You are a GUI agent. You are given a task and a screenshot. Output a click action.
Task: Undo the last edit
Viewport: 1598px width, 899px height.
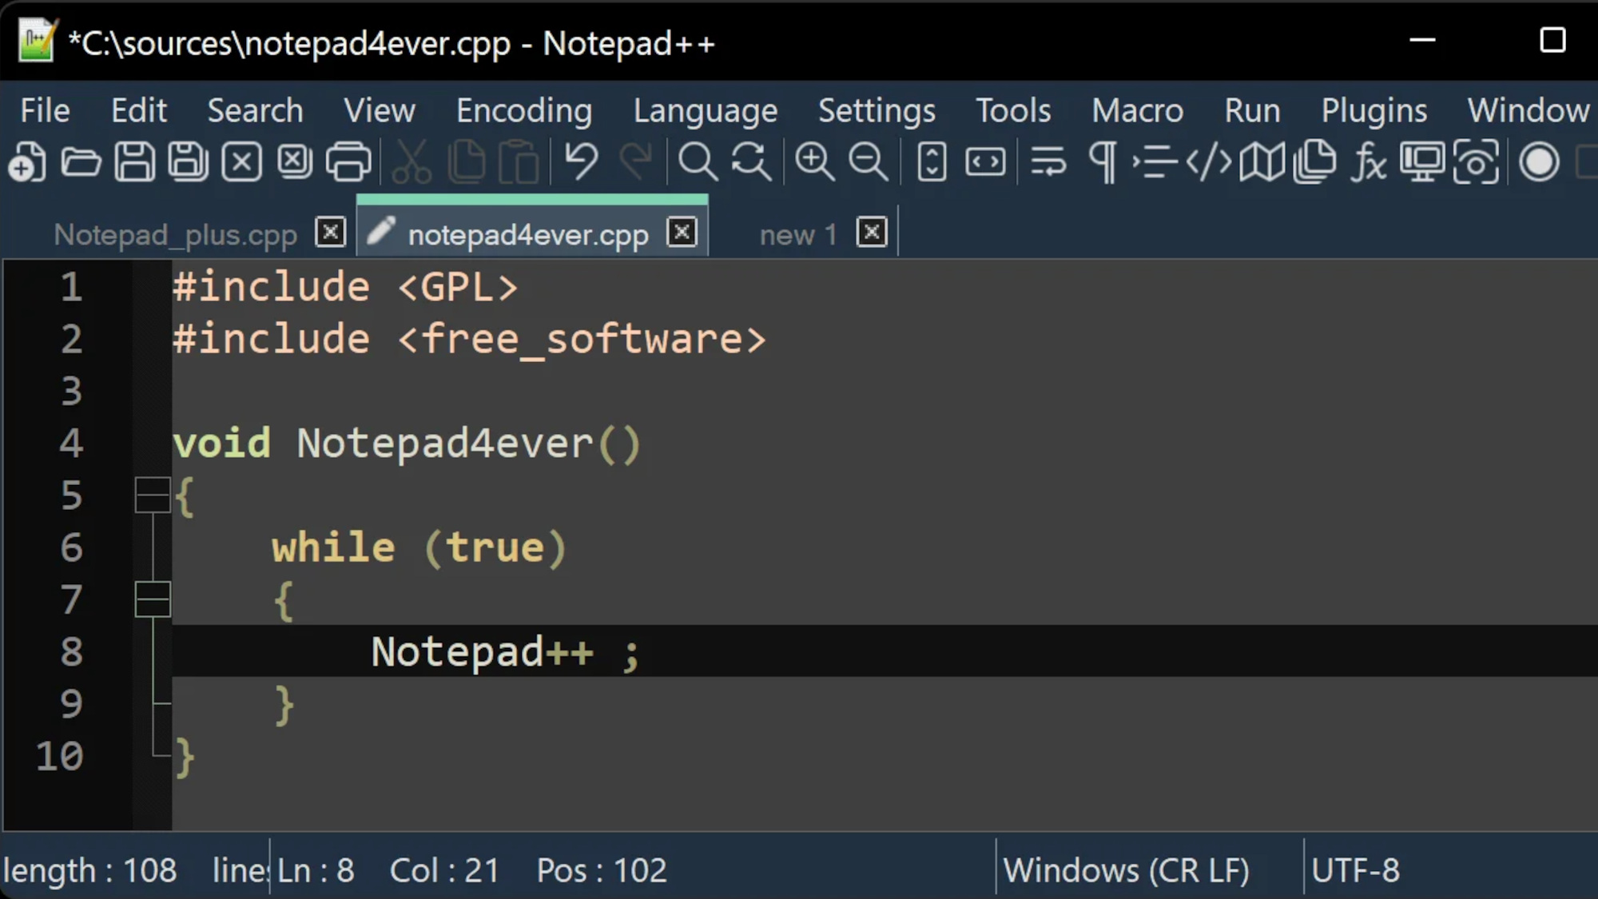coord(581,162)
